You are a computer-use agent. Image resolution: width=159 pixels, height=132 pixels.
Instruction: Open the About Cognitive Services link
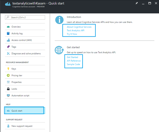[79, 27]
